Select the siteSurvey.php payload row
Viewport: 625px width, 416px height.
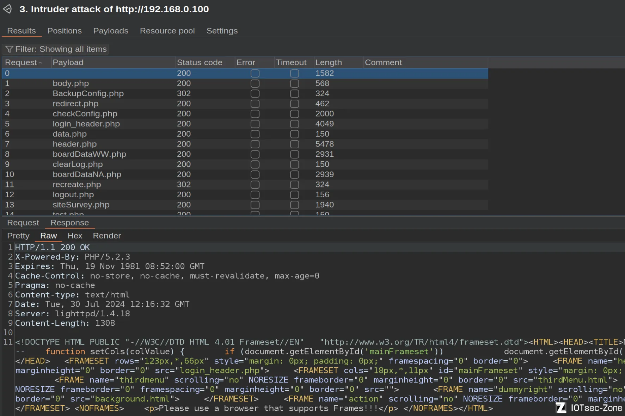[245, 205]
